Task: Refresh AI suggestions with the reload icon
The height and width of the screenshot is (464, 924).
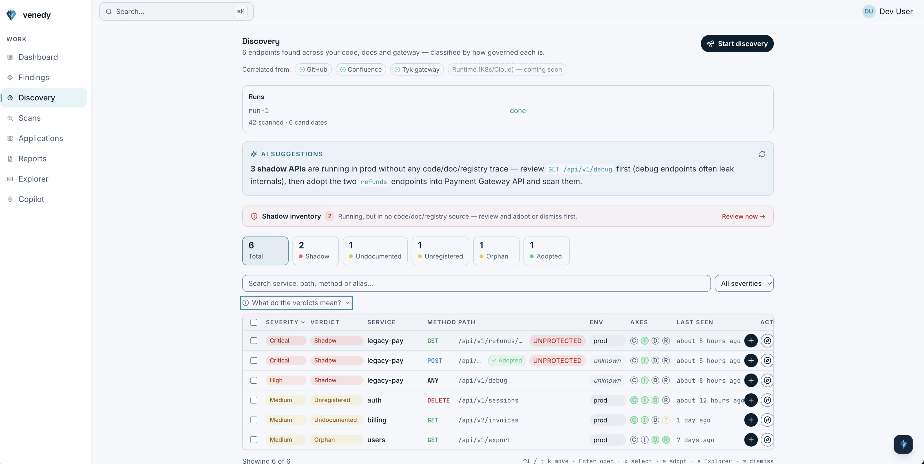Action: [762, 154]
